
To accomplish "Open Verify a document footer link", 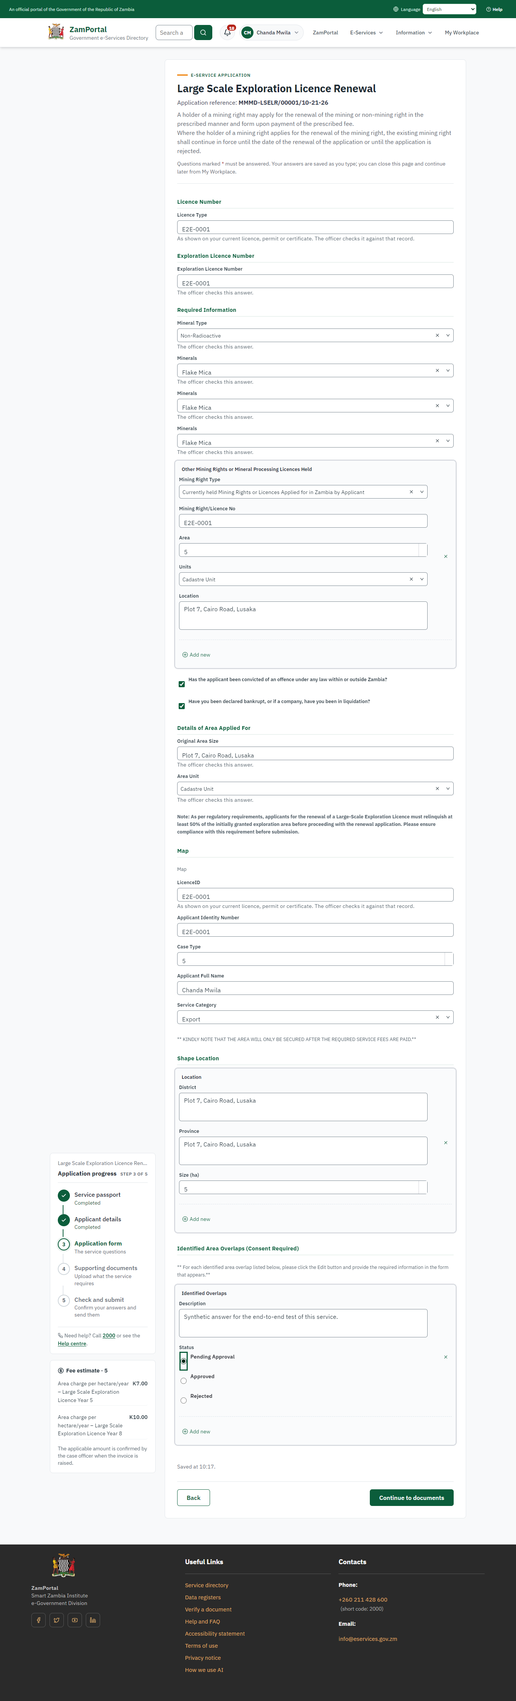I will pos(208,1609).
